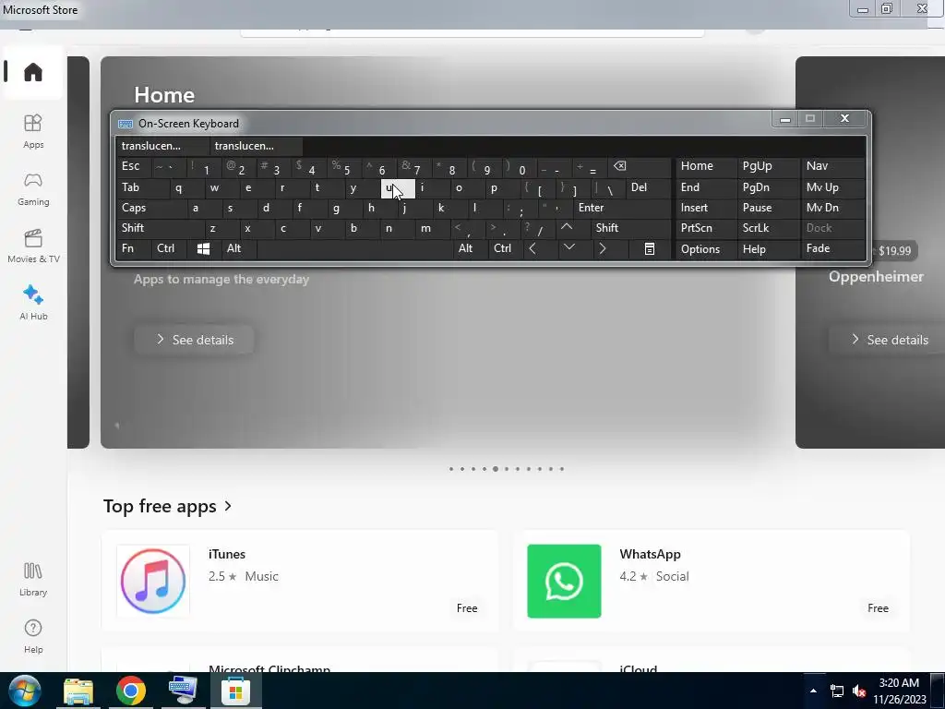Toggle the right Alt key

470,248
